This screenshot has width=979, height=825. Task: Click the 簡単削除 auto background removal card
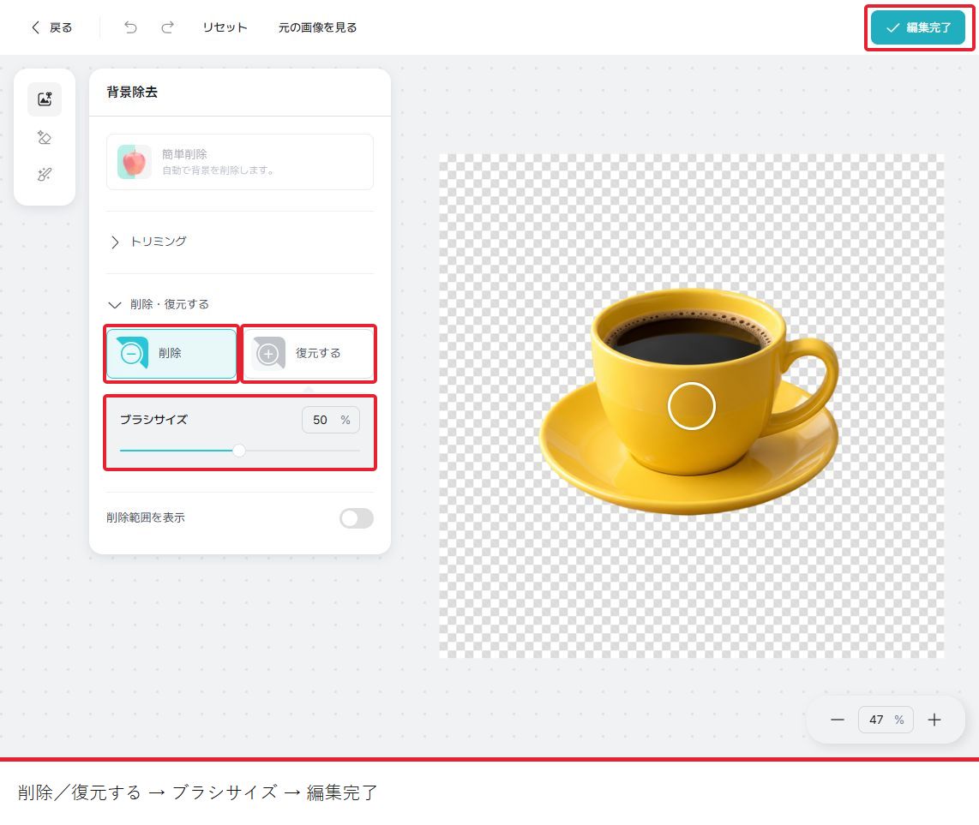point(240,162)
